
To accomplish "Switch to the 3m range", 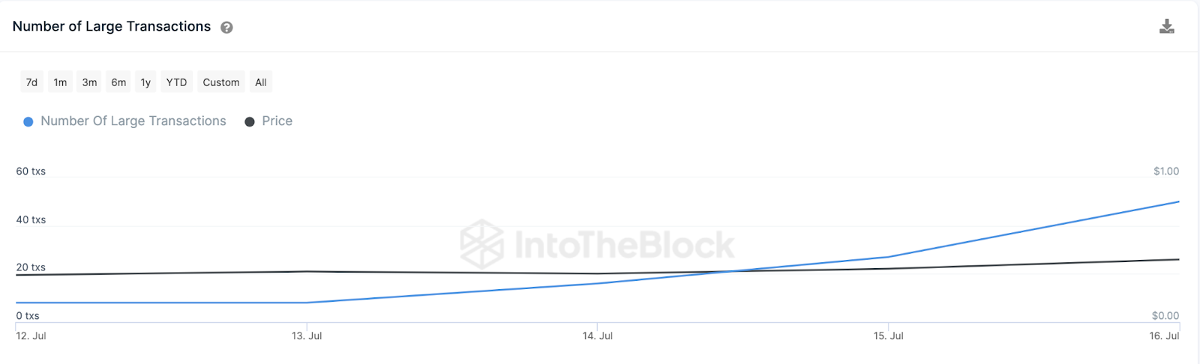I will coord(89,82).
